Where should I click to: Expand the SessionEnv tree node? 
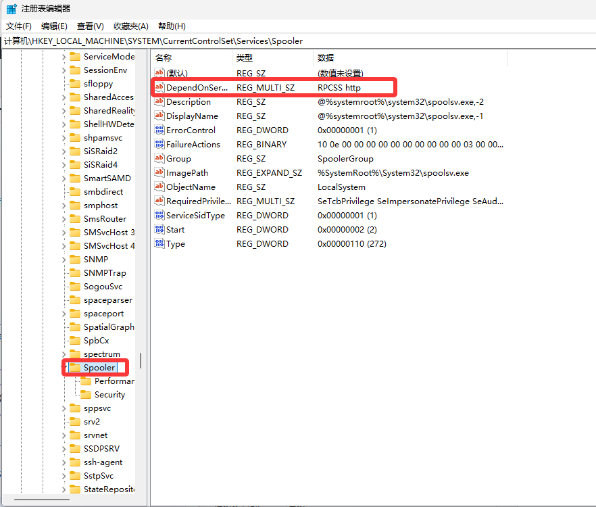pos(64,70)
